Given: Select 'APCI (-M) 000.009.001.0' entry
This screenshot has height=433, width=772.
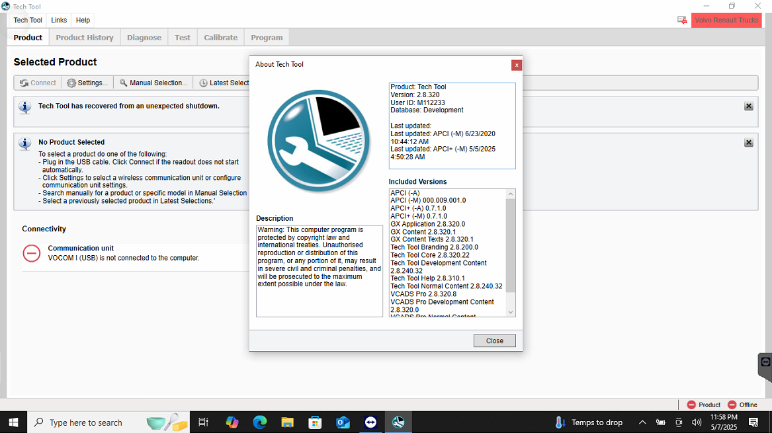Looking at the screenshot, I should (x=428, y=201).
